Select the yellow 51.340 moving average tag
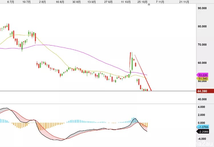Image resolution: width=214 pixels, height=147 pixels. (x=202, y=79)
